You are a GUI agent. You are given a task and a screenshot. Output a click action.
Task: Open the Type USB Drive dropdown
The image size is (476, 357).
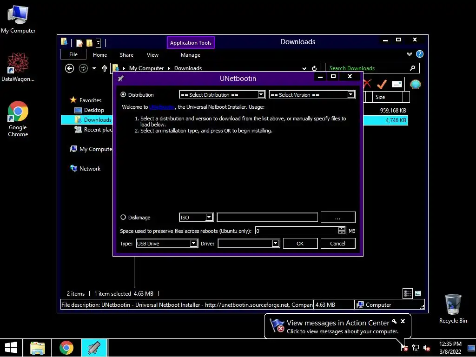point(167,244)
